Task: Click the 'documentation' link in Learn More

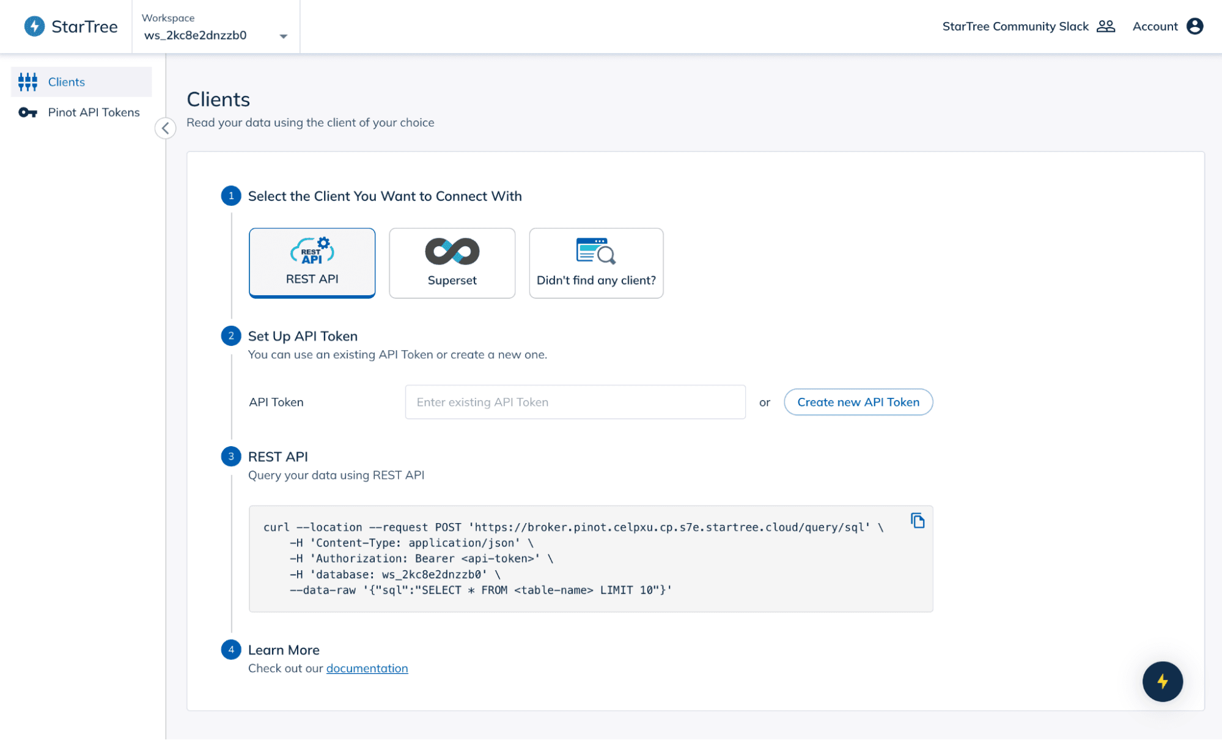Action: 367,667
